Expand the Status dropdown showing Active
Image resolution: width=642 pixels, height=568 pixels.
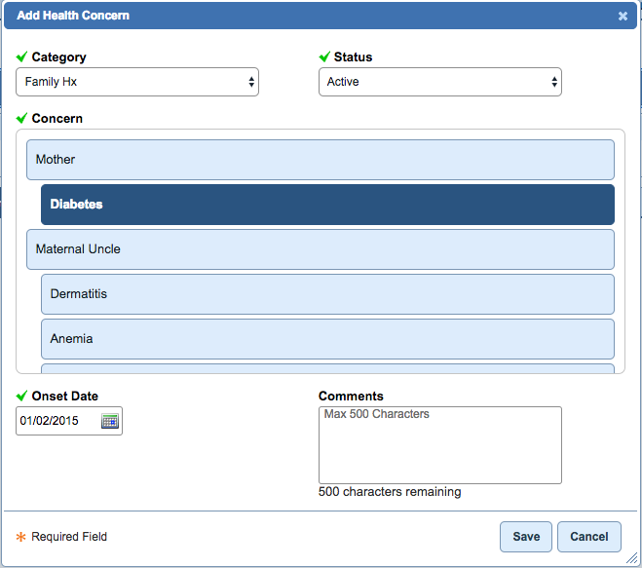tap(440, 83)
